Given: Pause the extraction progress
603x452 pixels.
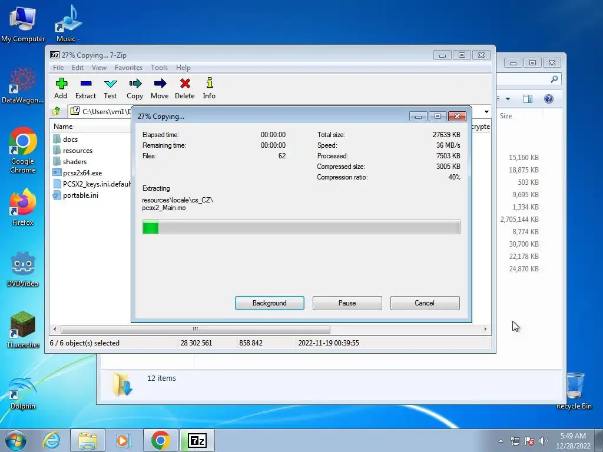Looking at the screenshot, I should 347,303.
